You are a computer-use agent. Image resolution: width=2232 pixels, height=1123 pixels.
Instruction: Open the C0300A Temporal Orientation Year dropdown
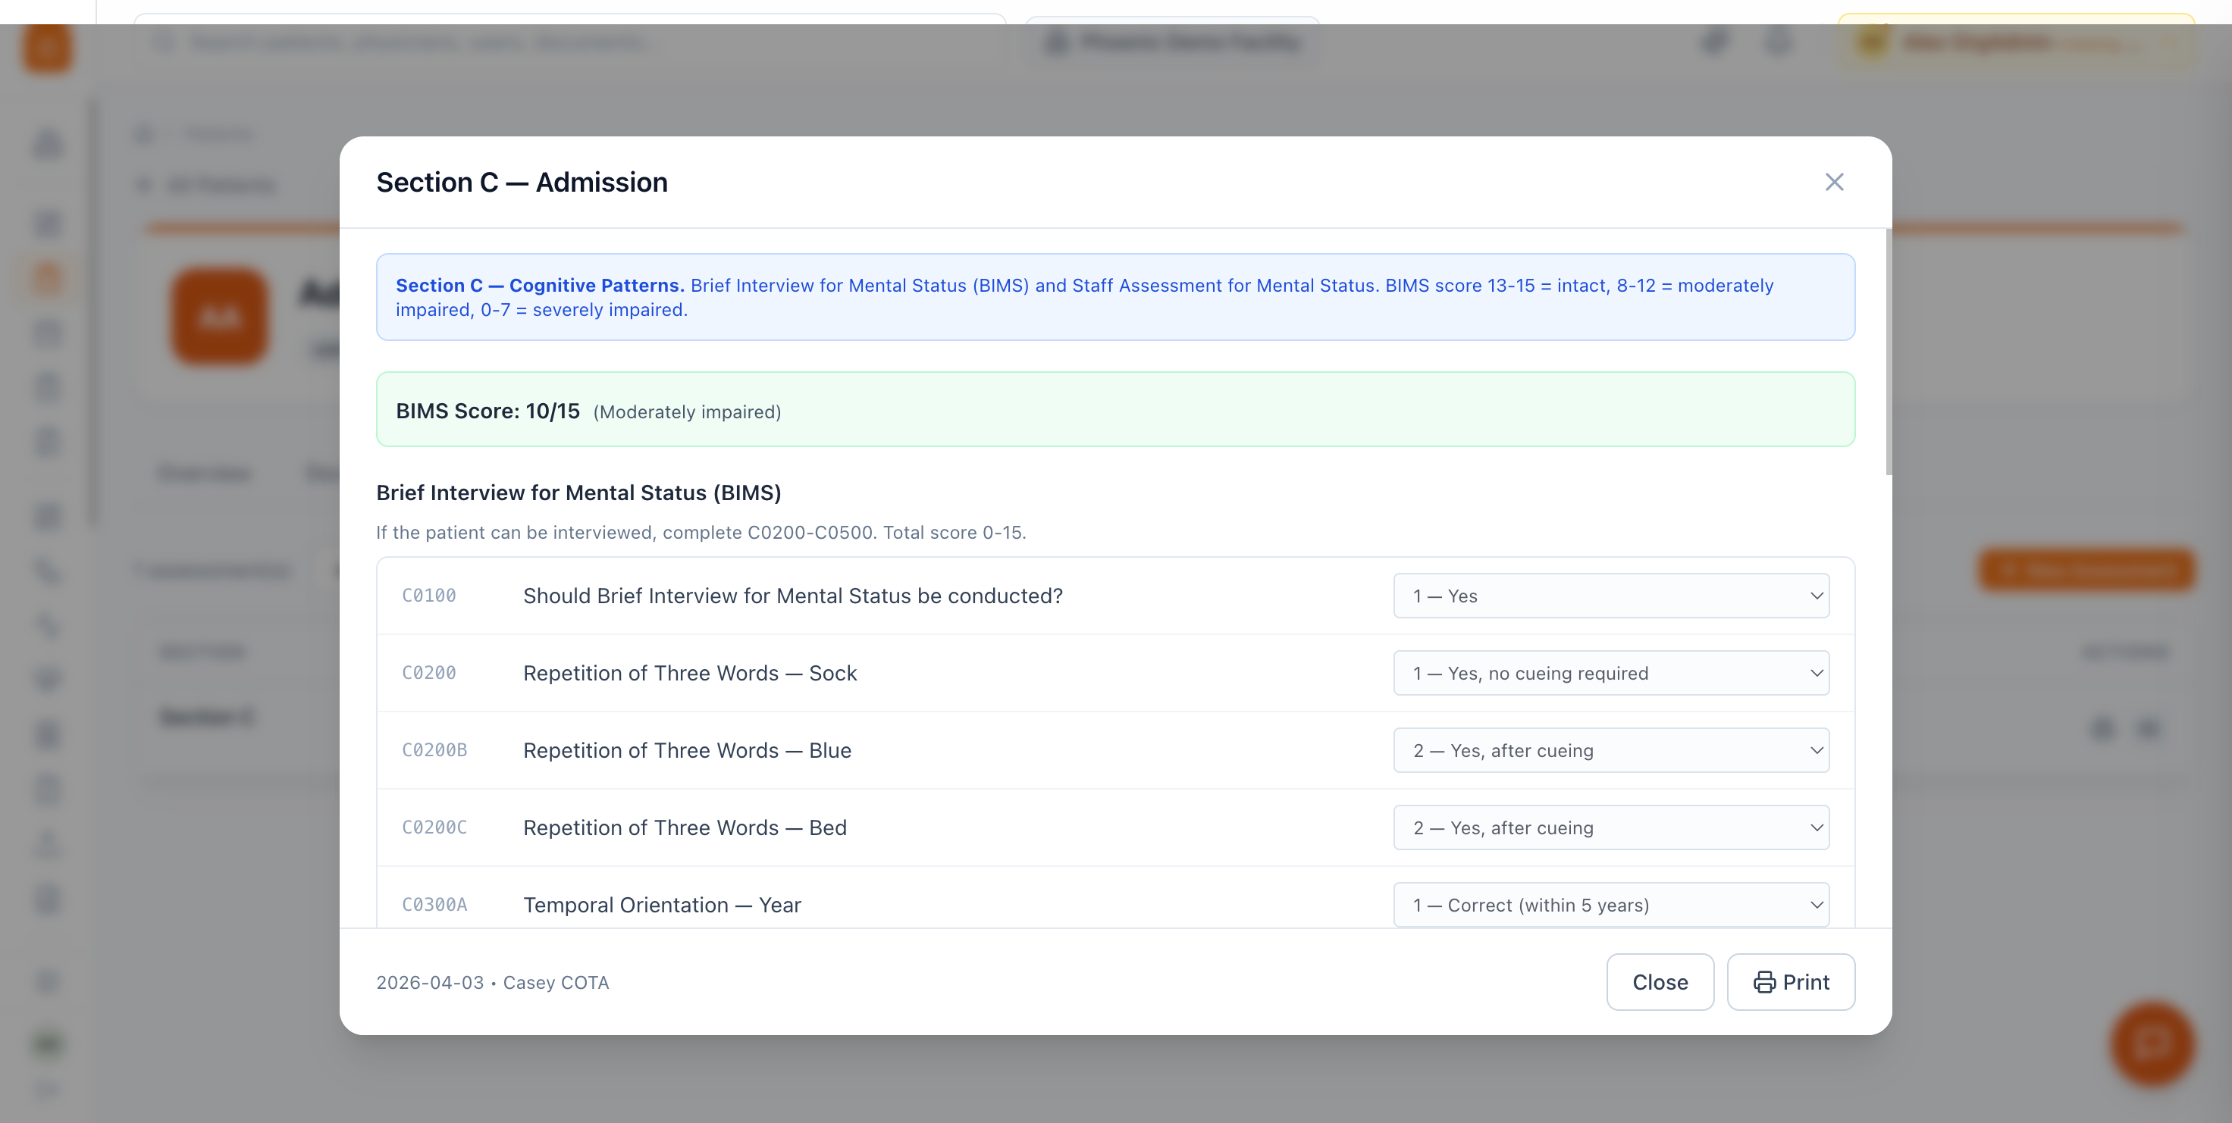pyautogui.click(x=1611, y=904)
